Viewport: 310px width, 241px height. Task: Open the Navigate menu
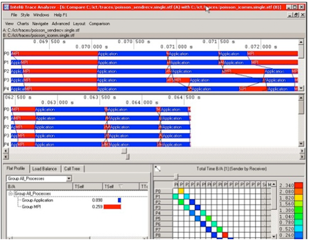[x=40, y=24]
